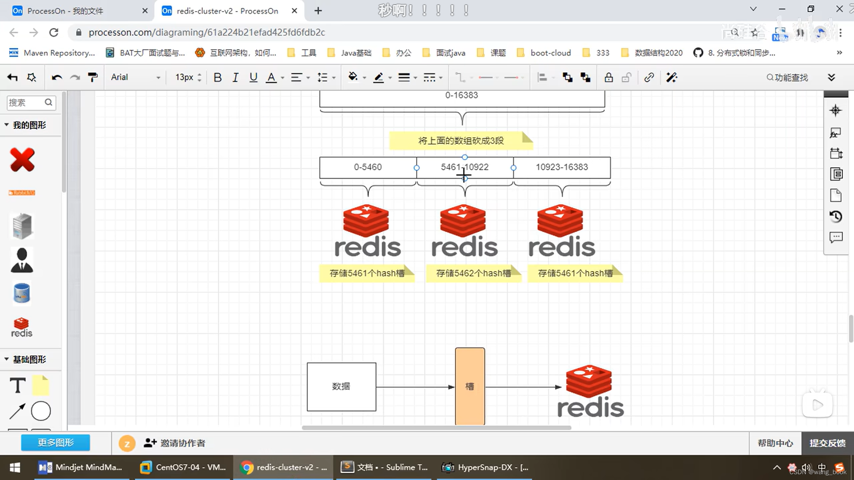Click 邀请协作者 link

[x=175, y=443]
